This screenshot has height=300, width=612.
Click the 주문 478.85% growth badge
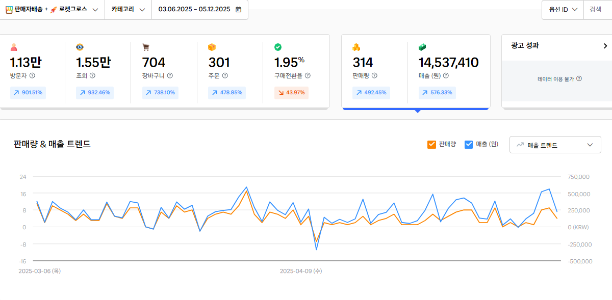pyautogui.click(x=226, y=93)
